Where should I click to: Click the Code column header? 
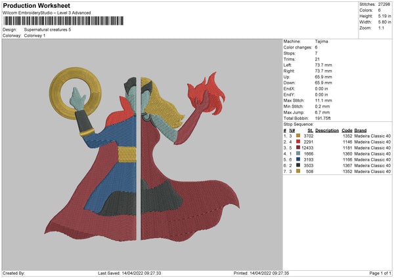click(347, 130)
